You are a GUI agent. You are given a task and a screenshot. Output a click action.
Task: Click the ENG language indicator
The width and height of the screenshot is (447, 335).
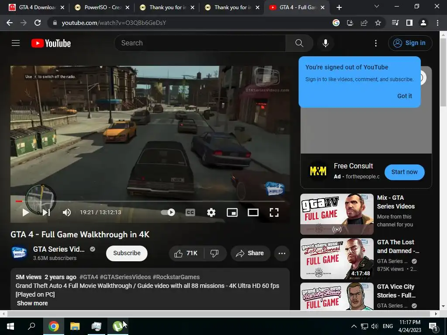(x=388, y=326)
